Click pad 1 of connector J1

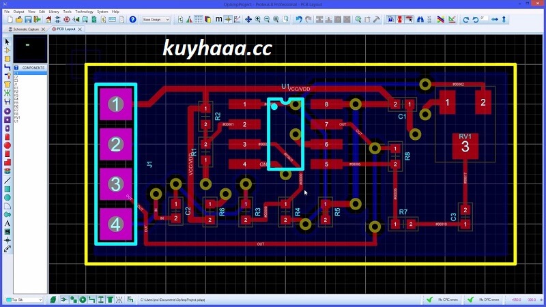click(x=115, y=104)
